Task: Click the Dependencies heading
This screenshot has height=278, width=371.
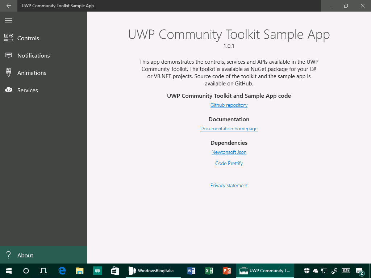Action: (x=229, y=143)
